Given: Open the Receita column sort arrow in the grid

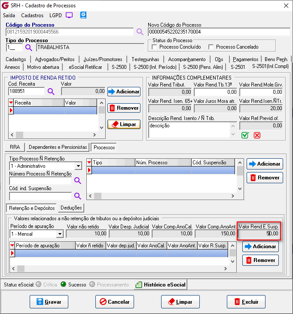Looking at the screenshot, I should (11, 103).
